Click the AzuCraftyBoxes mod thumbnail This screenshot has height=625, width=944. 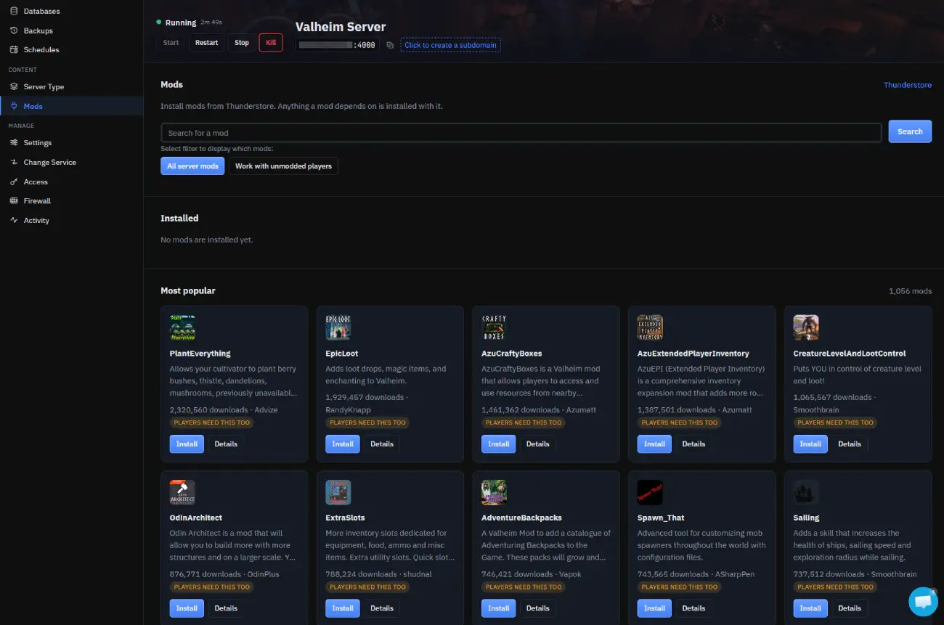click(x=495, y=327)
